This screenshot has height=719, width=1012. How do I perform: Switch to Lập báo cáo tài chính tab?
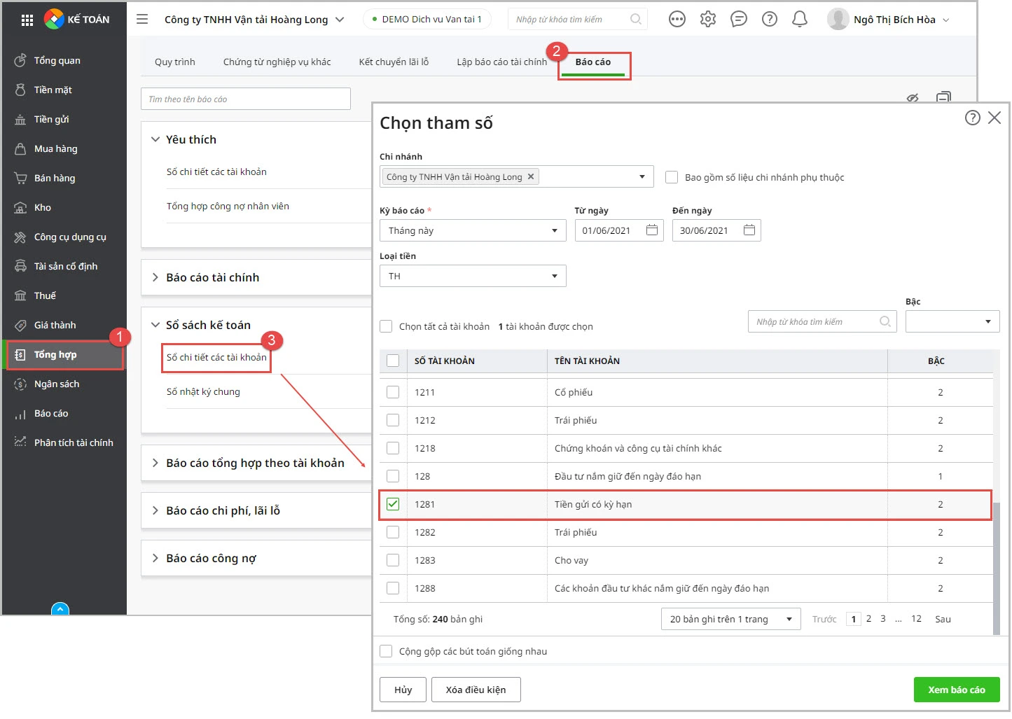pos(501,62)
